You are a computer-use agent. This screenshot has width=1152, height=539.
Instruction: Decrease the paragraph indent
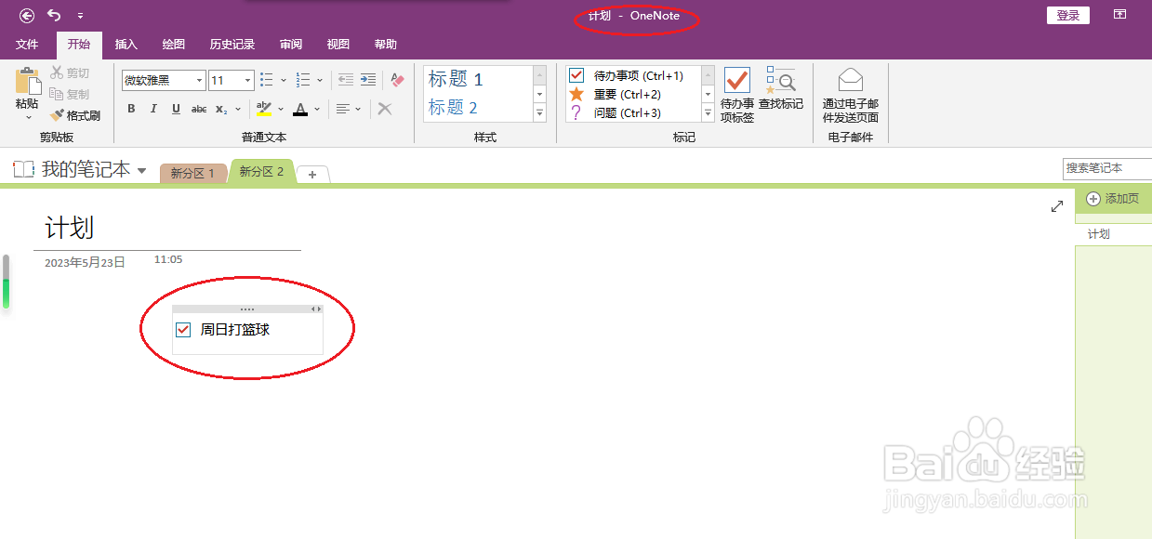tap(345, 80)
